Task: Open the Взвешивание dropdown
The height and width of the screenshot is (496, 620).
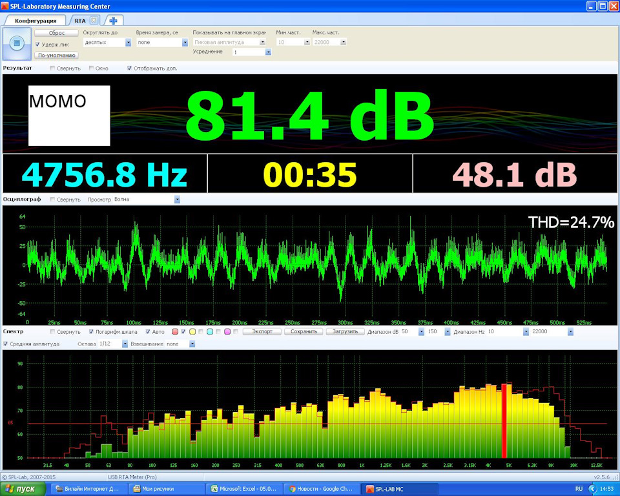Action: 192,344
